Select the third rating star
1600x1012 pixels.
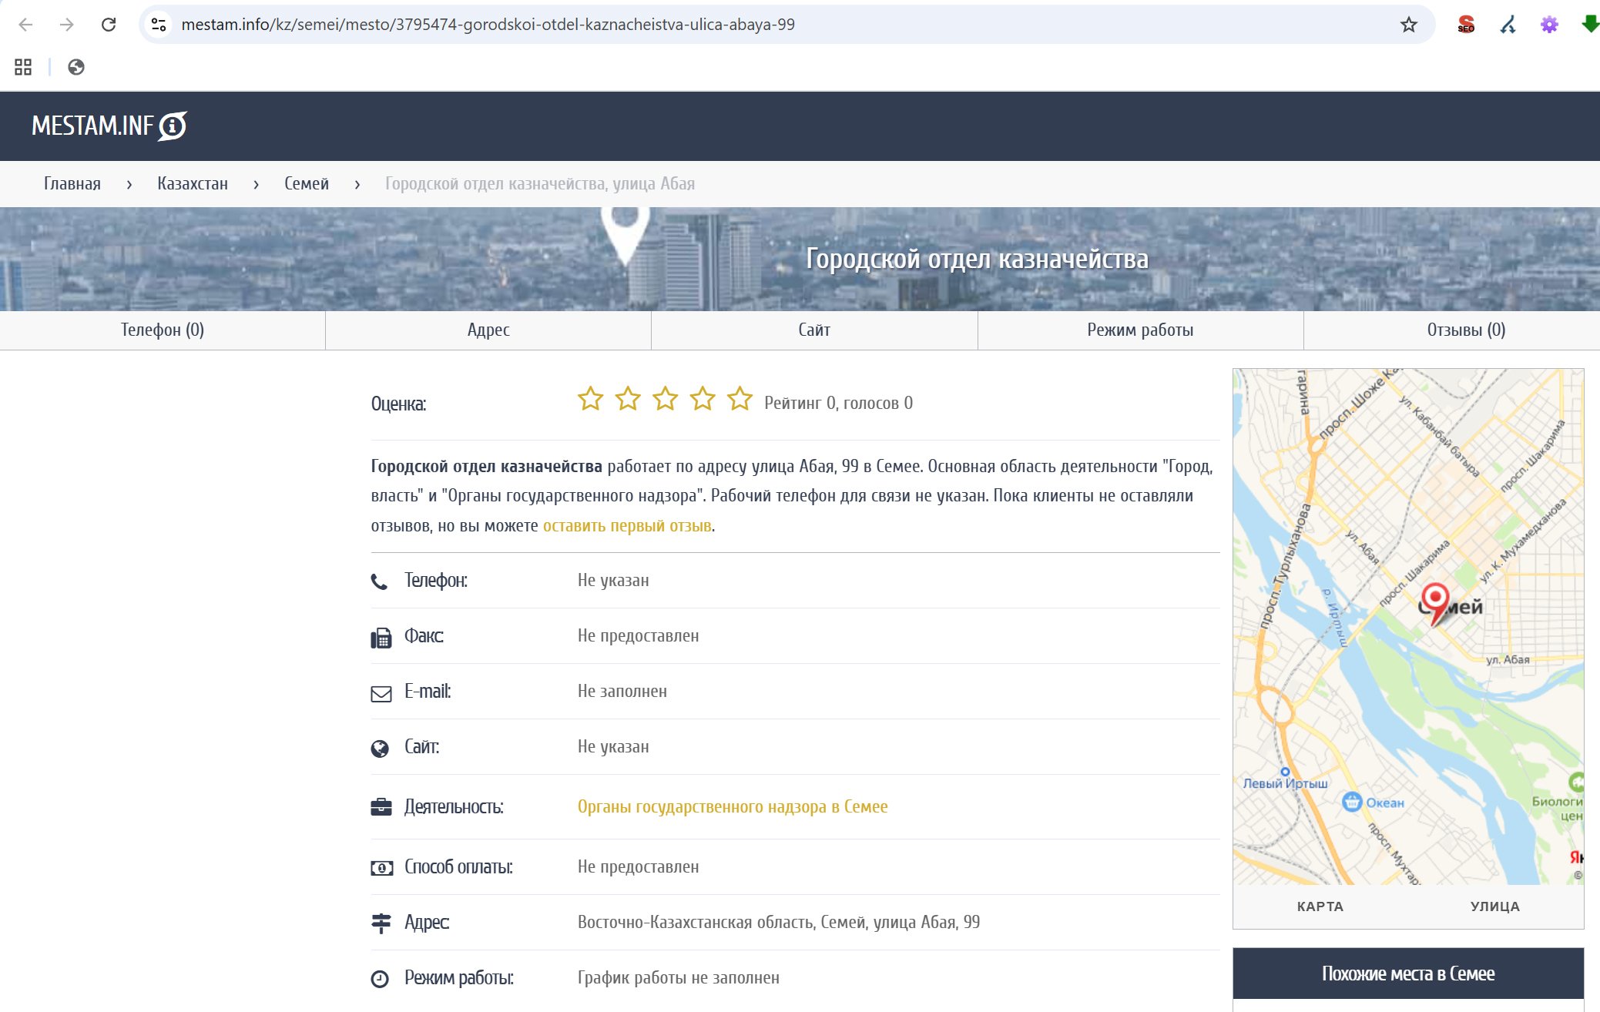[x=665, y=399]
